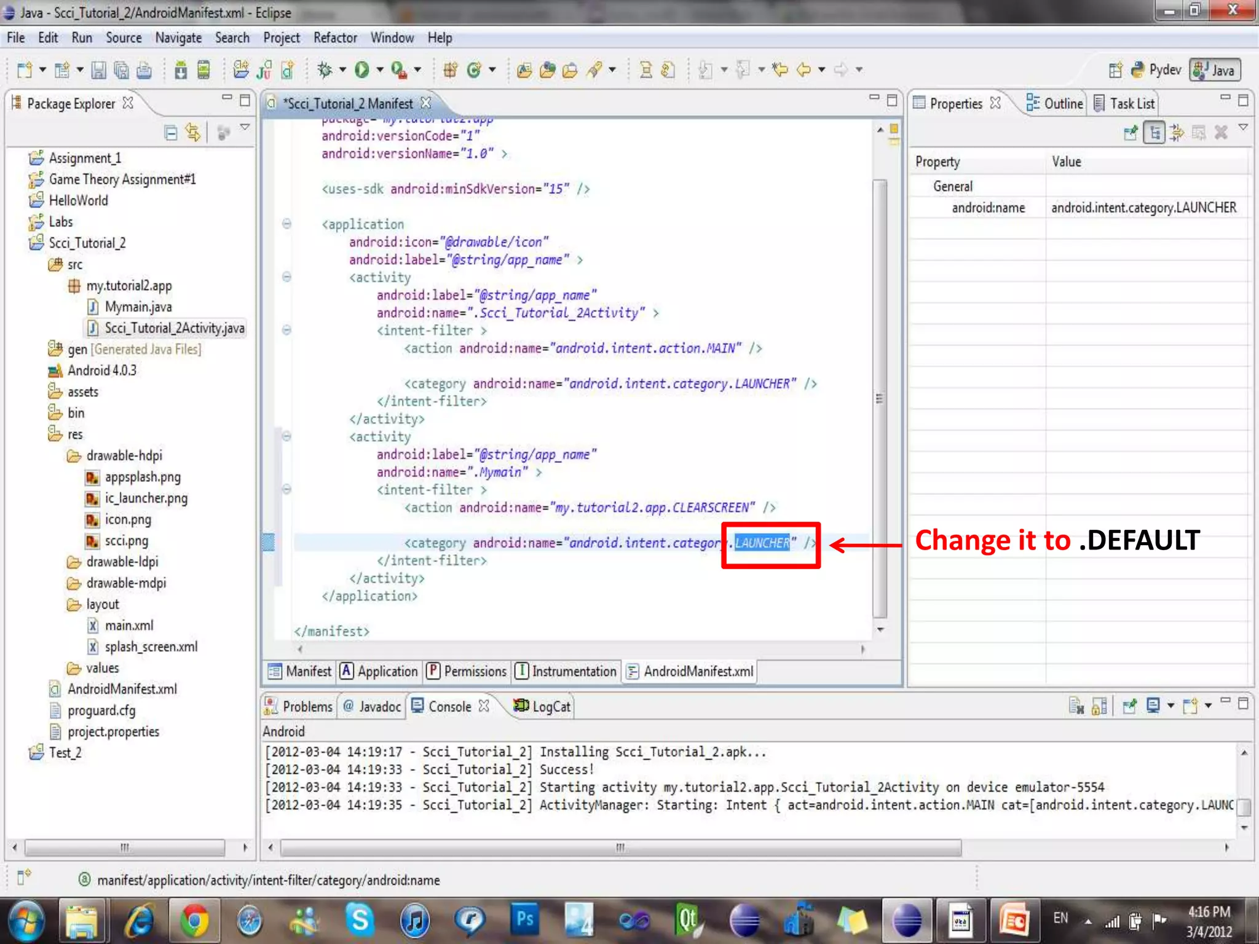
Task: Click the Console horizontal scrollbar
Action: pyautogui.click(x=621, y=848)
